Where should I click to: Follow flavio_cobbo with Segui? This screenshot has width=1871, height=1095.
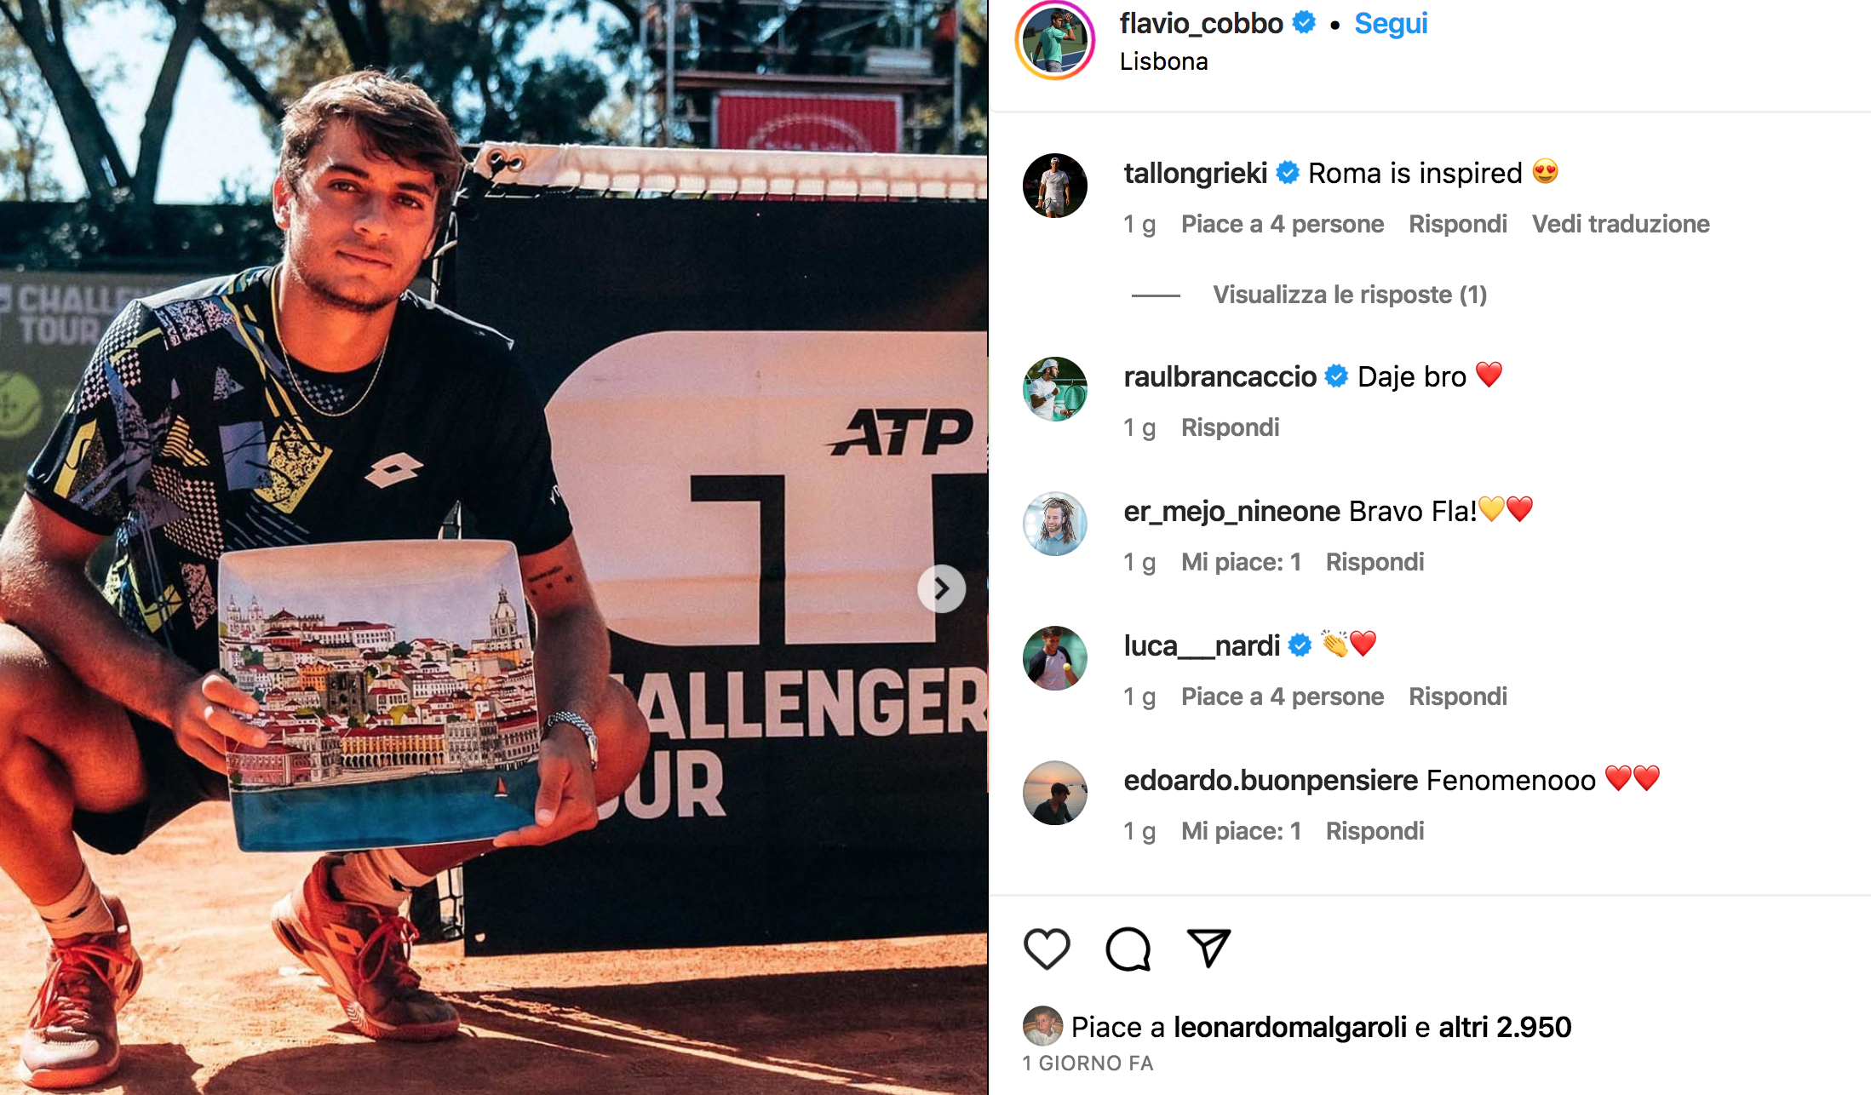click(1391, 23)
